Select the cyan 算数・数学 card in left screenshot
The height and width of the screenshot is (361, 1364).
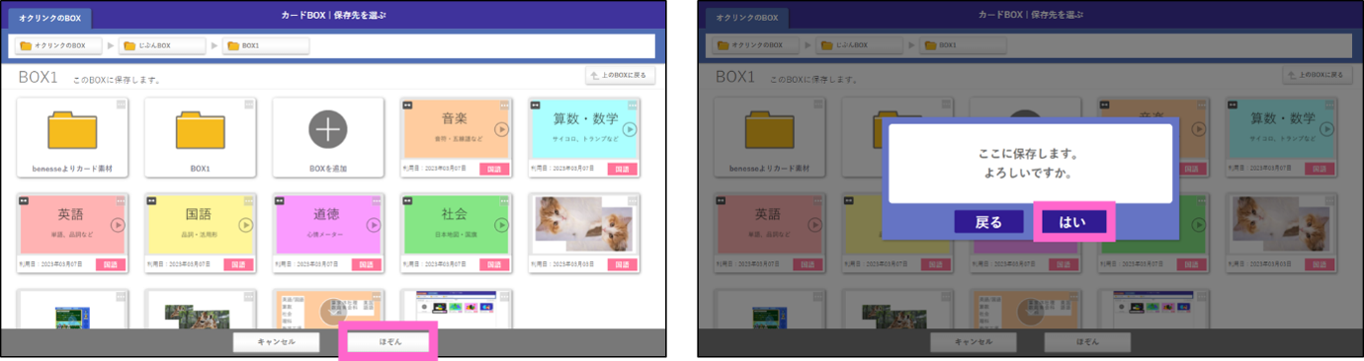click(584, 137)
